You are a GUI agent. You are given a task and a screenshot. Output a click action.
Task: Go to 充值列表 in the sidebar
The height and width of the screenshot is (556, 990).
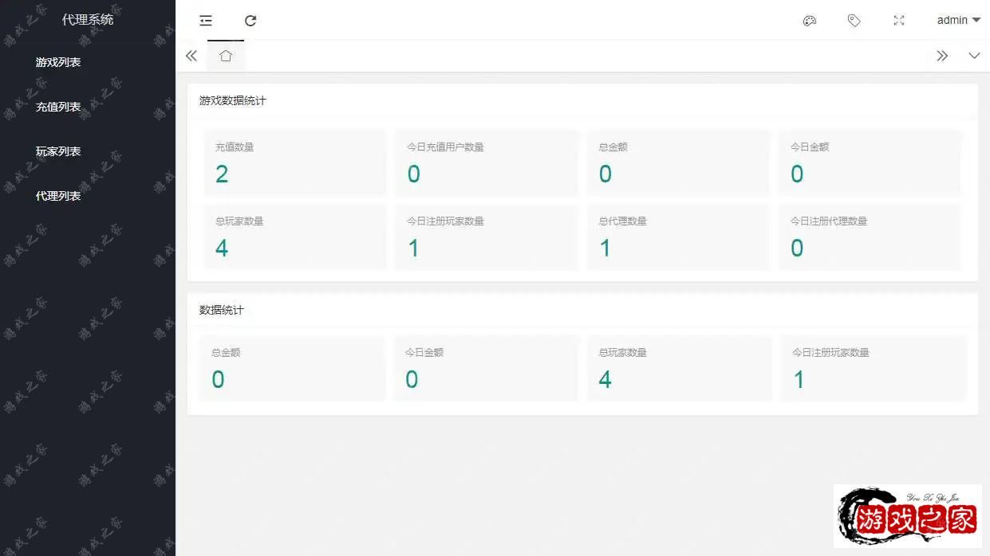click(x=58, y=107)
